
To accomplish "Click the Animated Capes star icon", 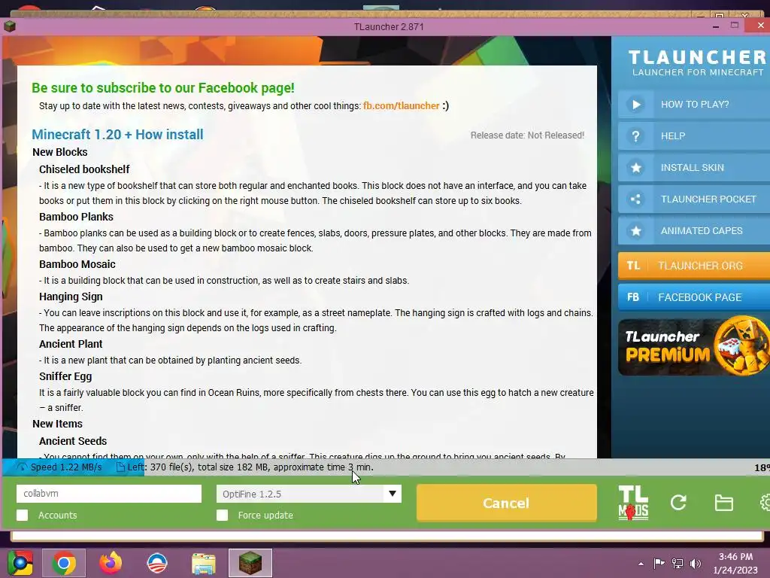I will (x=636, y=230).
